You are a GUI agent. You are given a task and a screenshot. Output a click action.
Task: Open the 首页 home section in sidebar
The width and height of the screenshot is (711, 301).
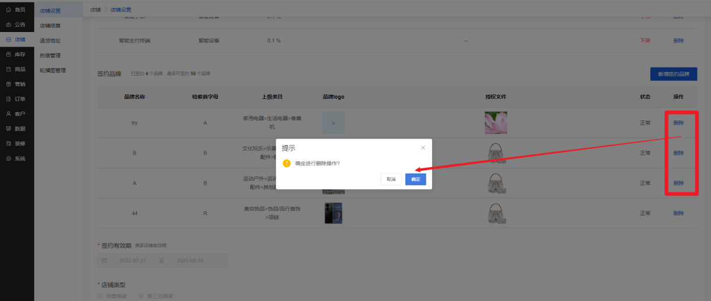pyautogui.click(x=16, y=10)
